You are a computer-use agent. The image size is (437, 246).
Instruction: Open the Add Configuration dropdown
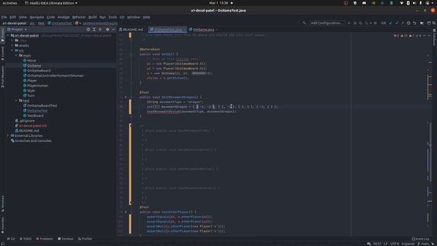pos(326,23)
